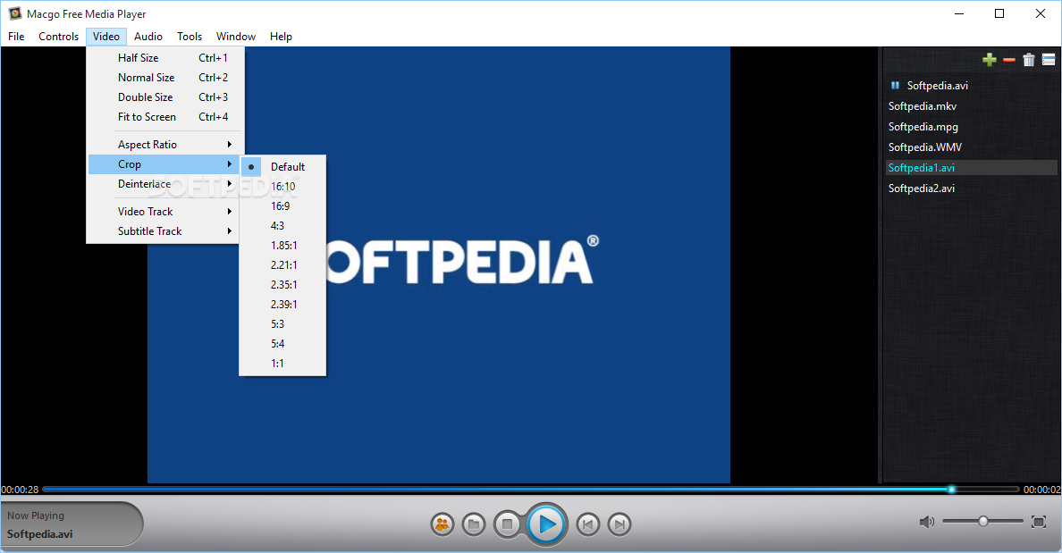Expand the Aspect Ratio submenu
This screenshot has width=1062, height=553.
(164, 144)
